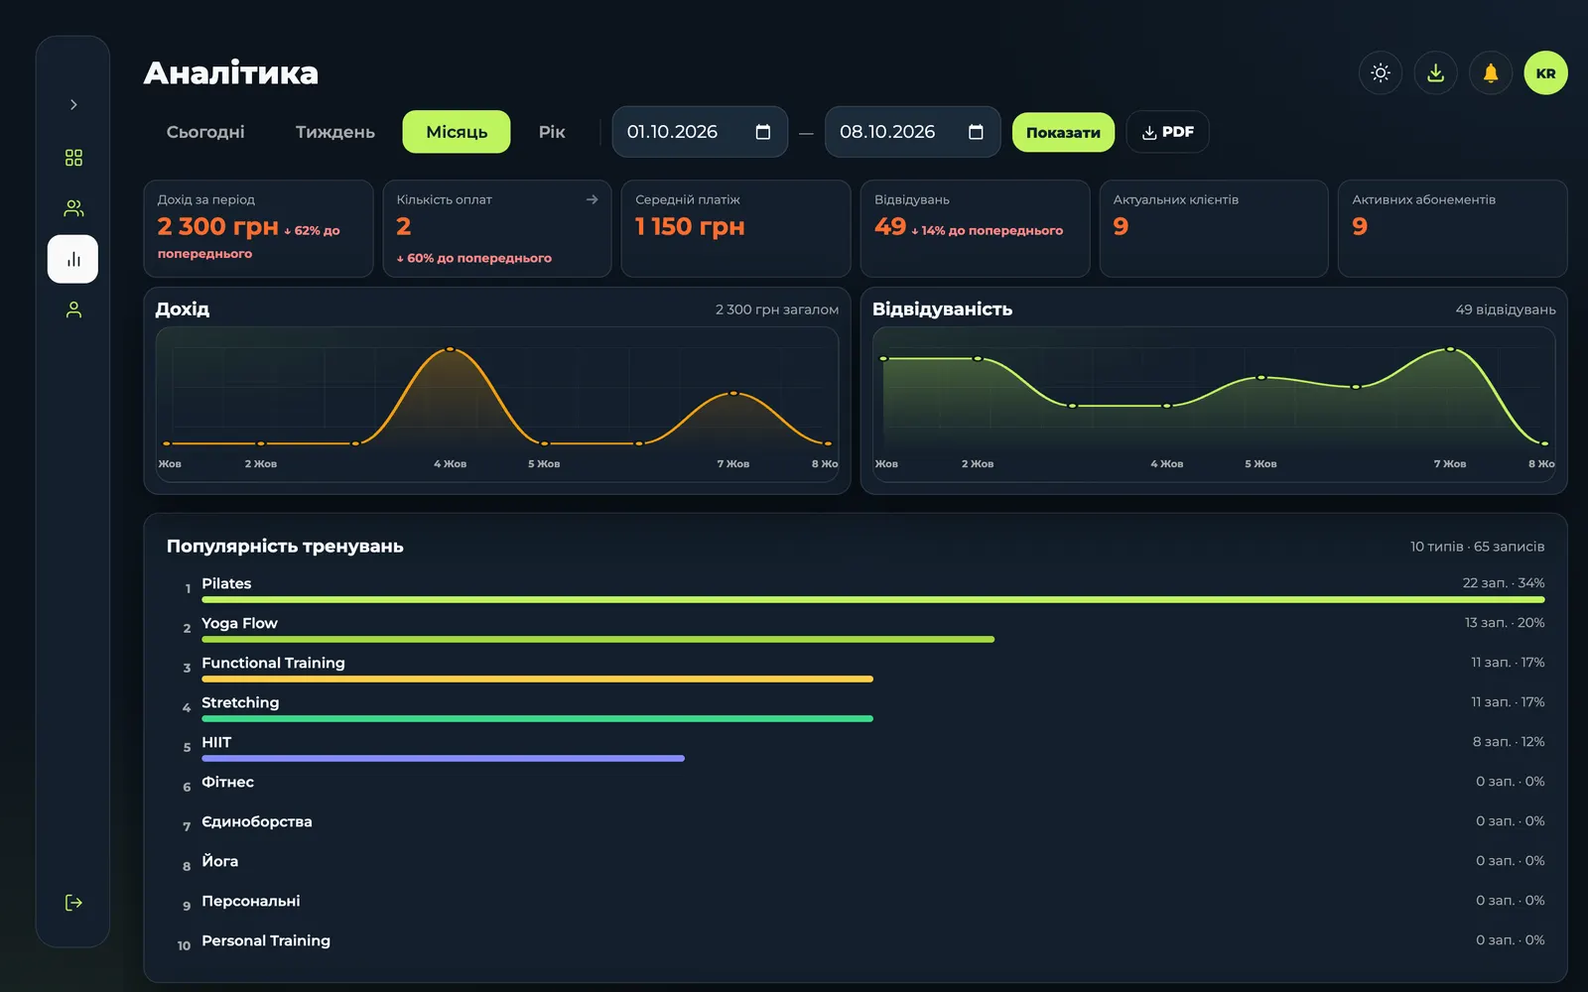Click the yellow Functional Training bar
The width and height of the screenshot is (1588, 992).
(x=537, y=679)
